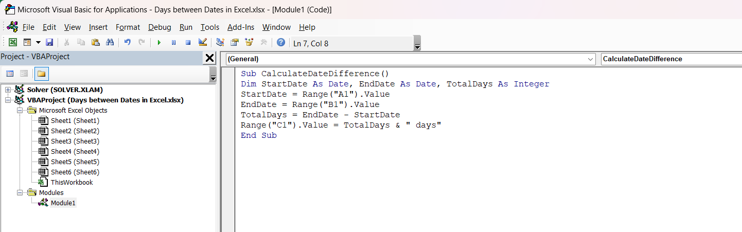The height and width of the screenshot is (232, 742).
Task: Open the Edit menu
Action: click(x=49, y=27)
